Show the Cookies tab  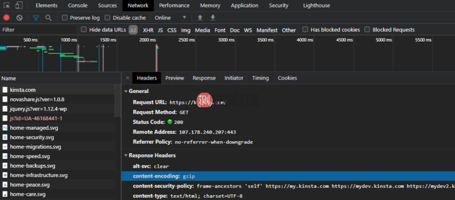tap(287, 78)
